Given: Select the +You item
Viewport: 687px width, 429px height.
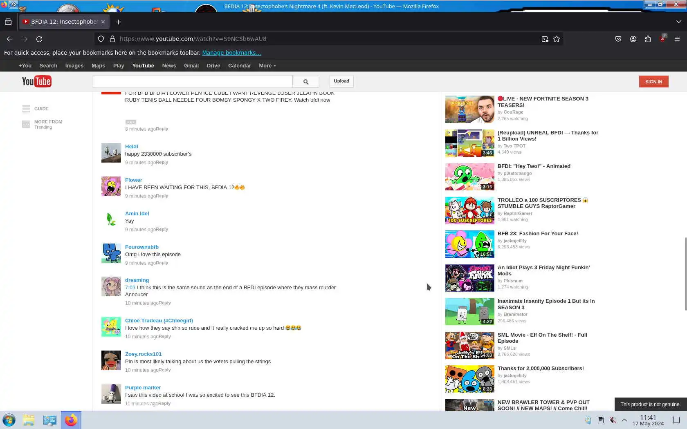Looking at the screenshot, I should click(25, 66).
